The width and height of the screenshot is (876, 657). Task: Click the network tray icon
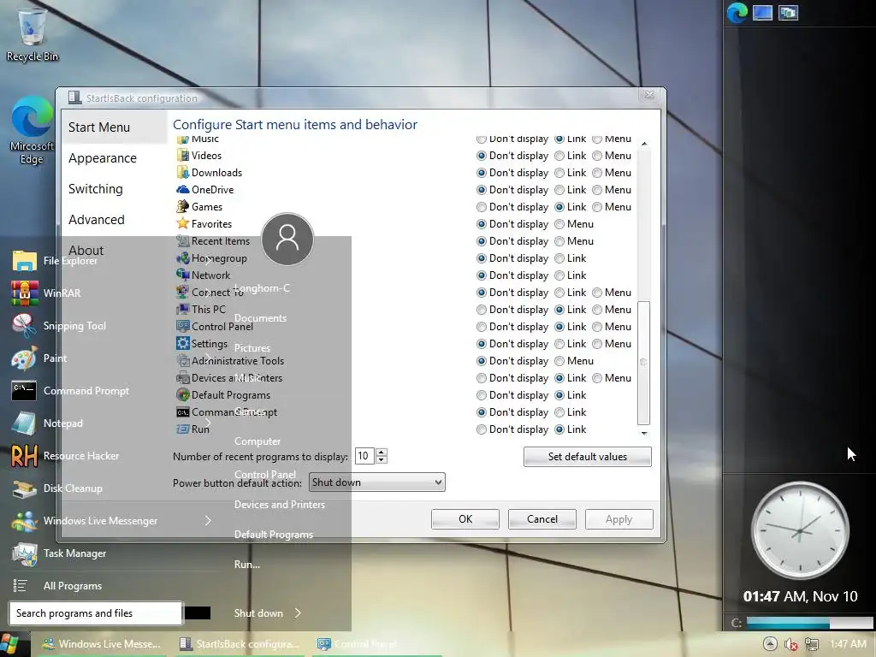tap(811, 645)
